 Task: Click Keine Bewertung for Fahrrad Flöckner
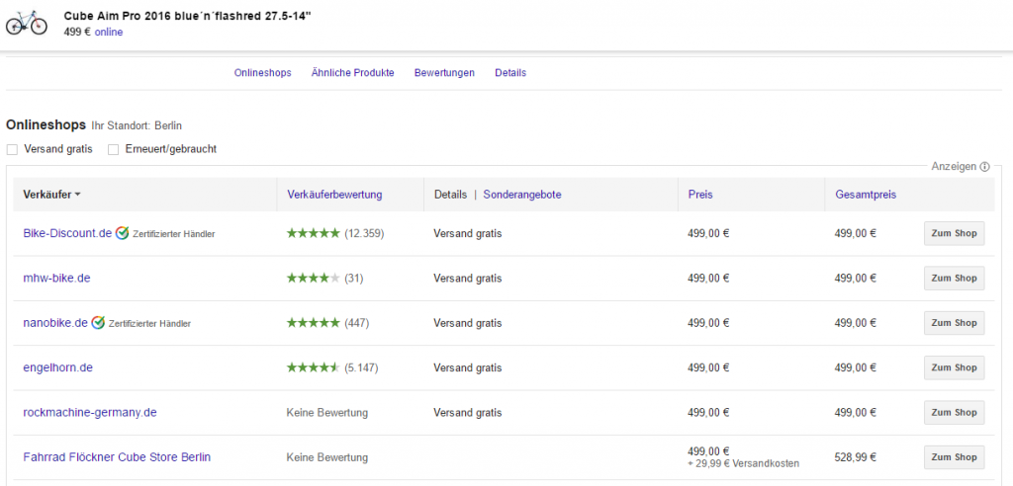[327, 457]
